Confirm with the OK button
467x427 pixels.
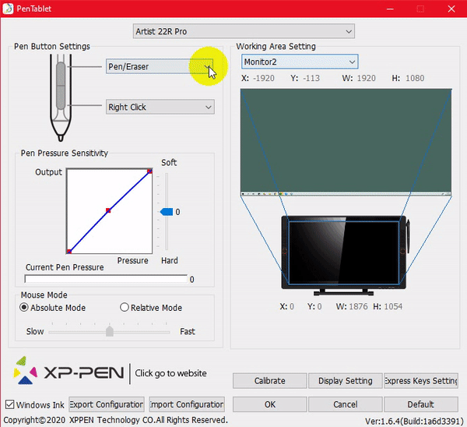tap(269, 404)
